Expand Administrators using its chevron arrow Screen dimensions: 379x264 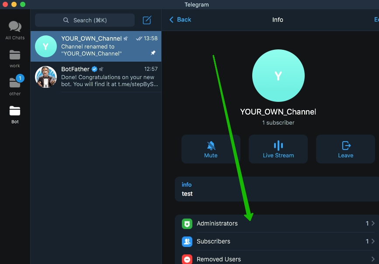[x=373, y=223]
